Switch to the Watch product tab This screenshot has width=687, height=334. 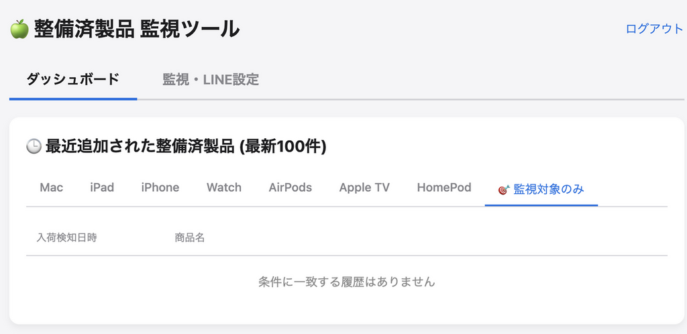click(223, 188)
